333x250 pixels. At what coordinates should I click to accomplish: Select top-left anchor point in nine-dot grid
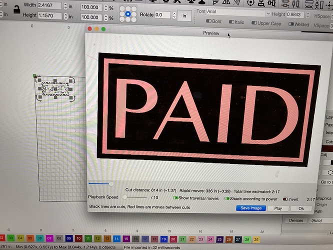point(122,8)
